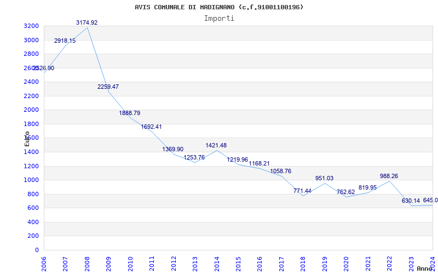Click the 2010 x-axis year
Viewport: 438px width, 274px height.
130,264
